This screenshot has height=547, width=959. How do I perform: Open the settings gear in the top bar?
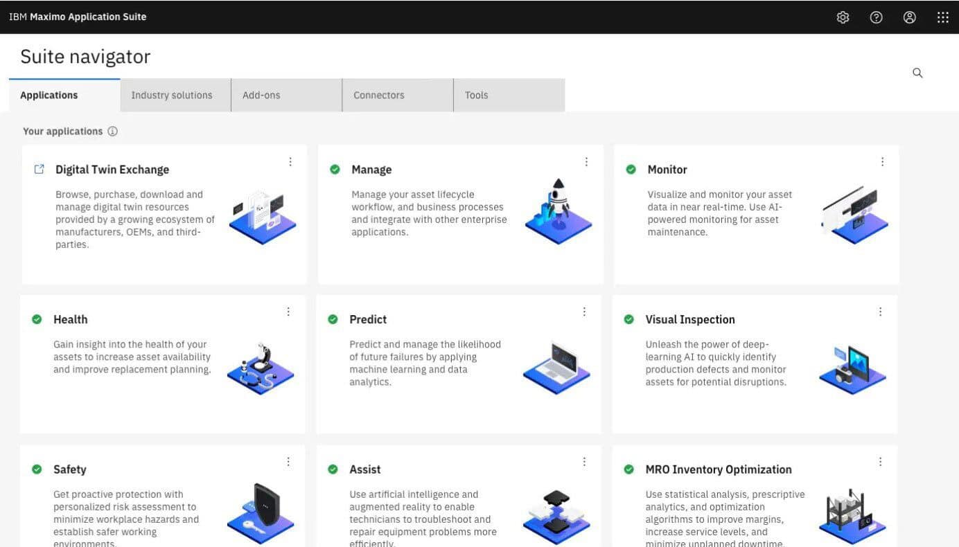click(843, 17)
